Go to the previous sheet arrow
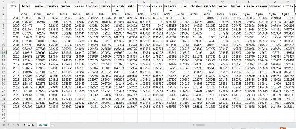296x129 pixels. click(8, 125)
